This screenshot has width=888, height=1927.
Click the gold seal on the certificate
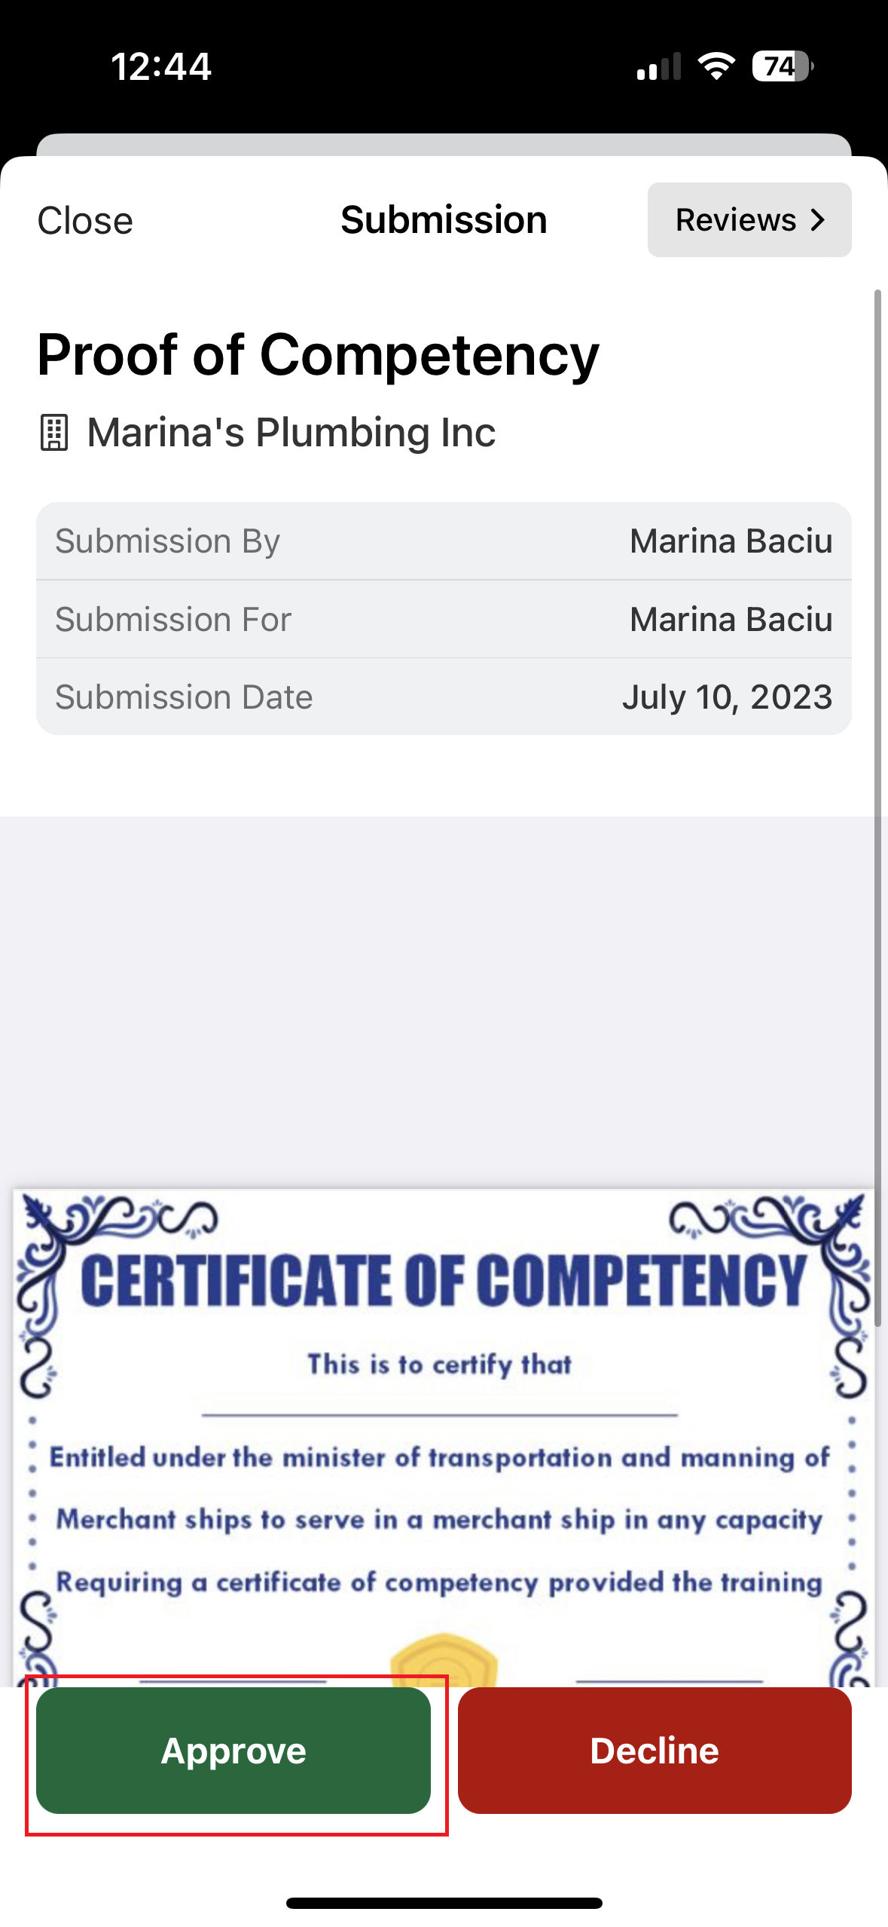[444, 1659]
